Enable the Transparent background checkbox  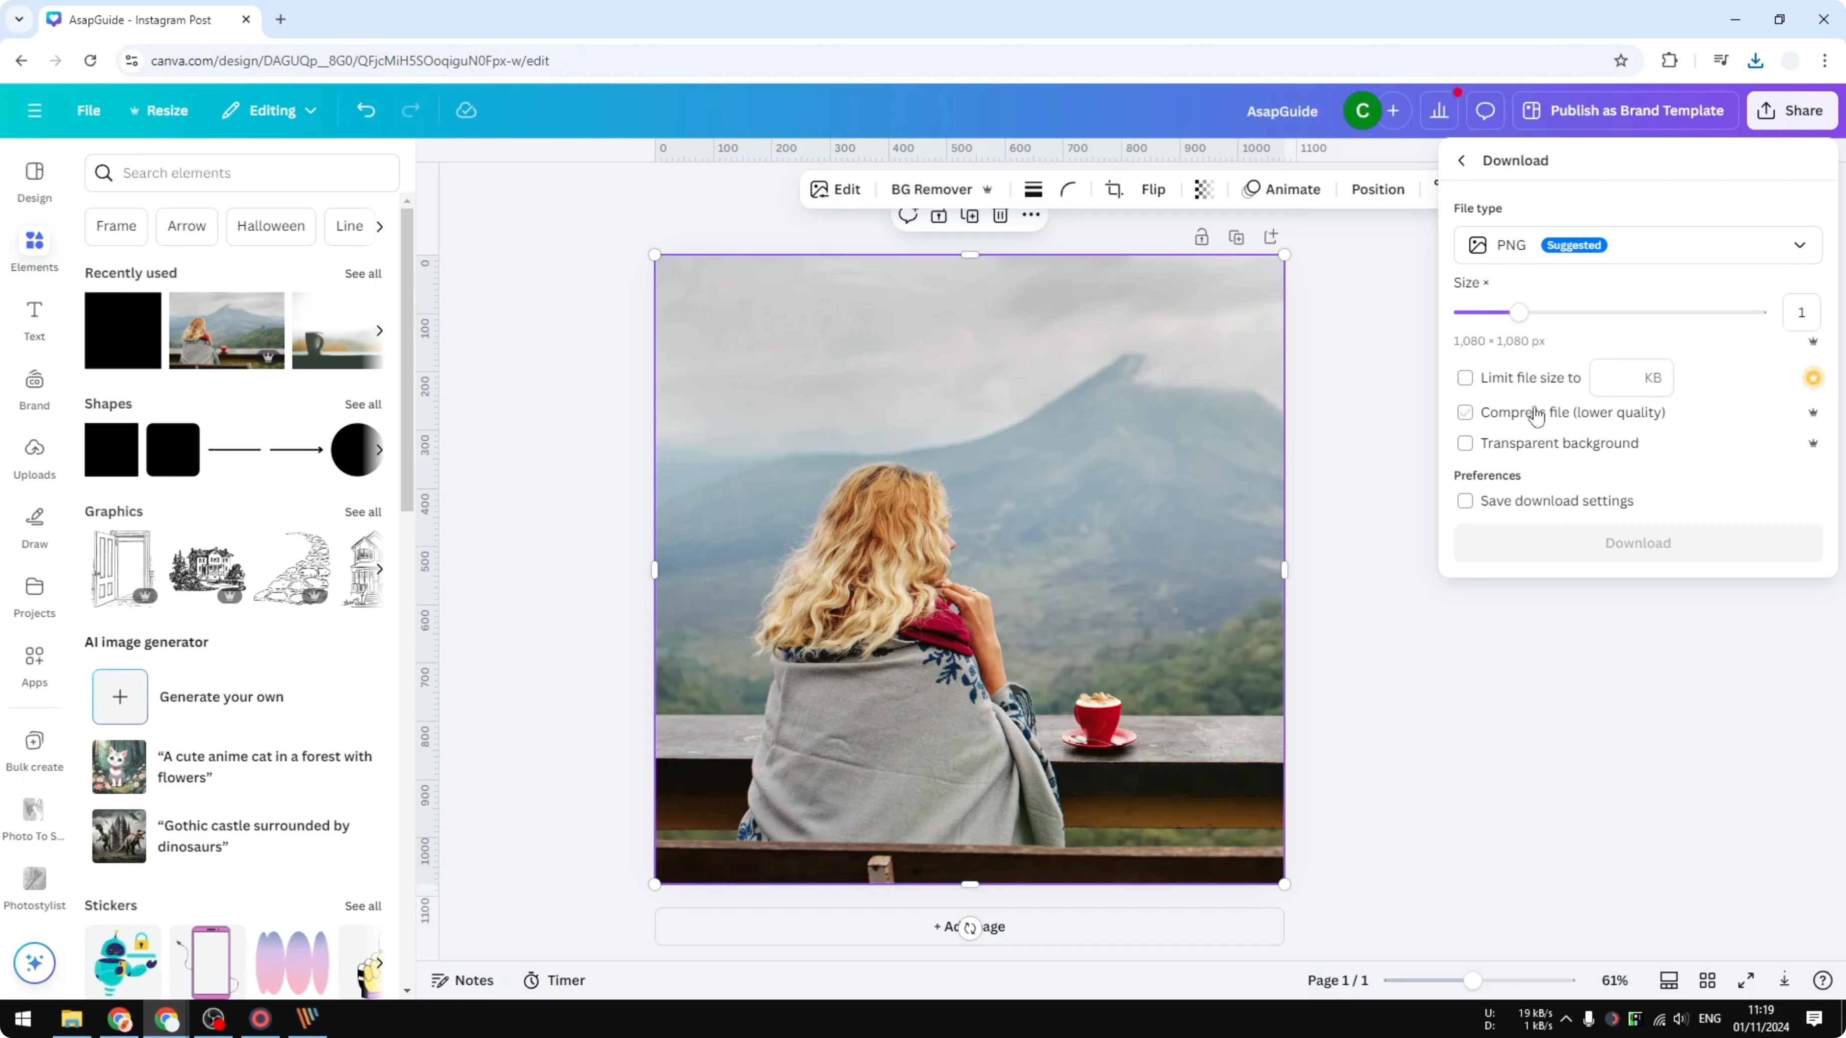tap(1465, 443)
